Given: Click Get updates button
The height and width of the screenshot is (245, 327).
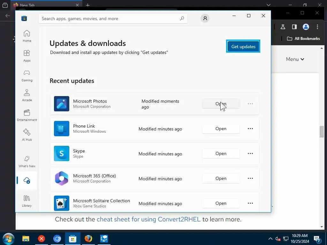Looking at the screenshot, I should tap(243, 46).
